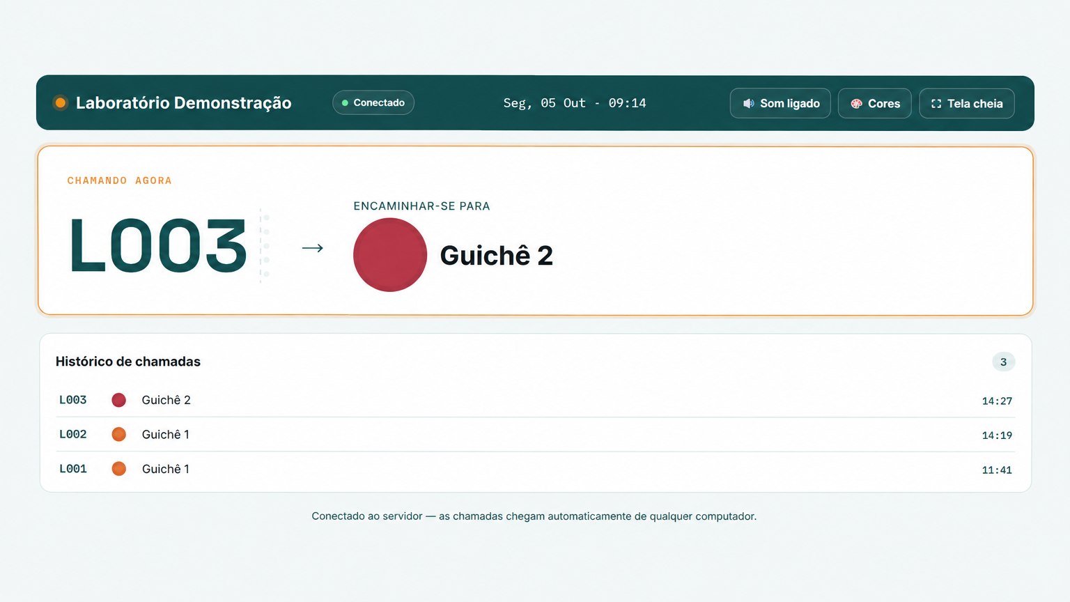Toggle the Som ligado sound button

[780, 103]
